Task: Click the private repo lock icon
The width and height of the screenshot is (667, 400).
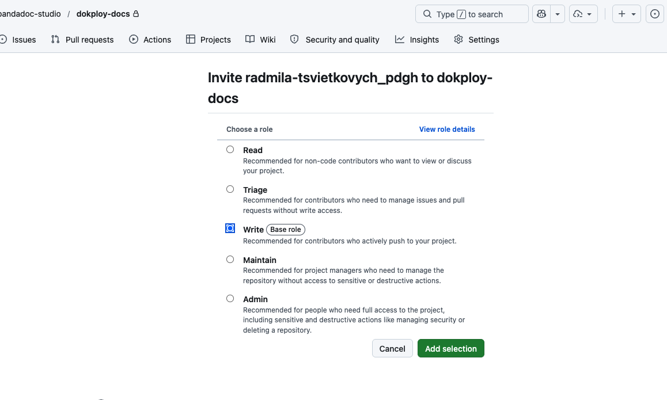Action: (x=136, y=14)
